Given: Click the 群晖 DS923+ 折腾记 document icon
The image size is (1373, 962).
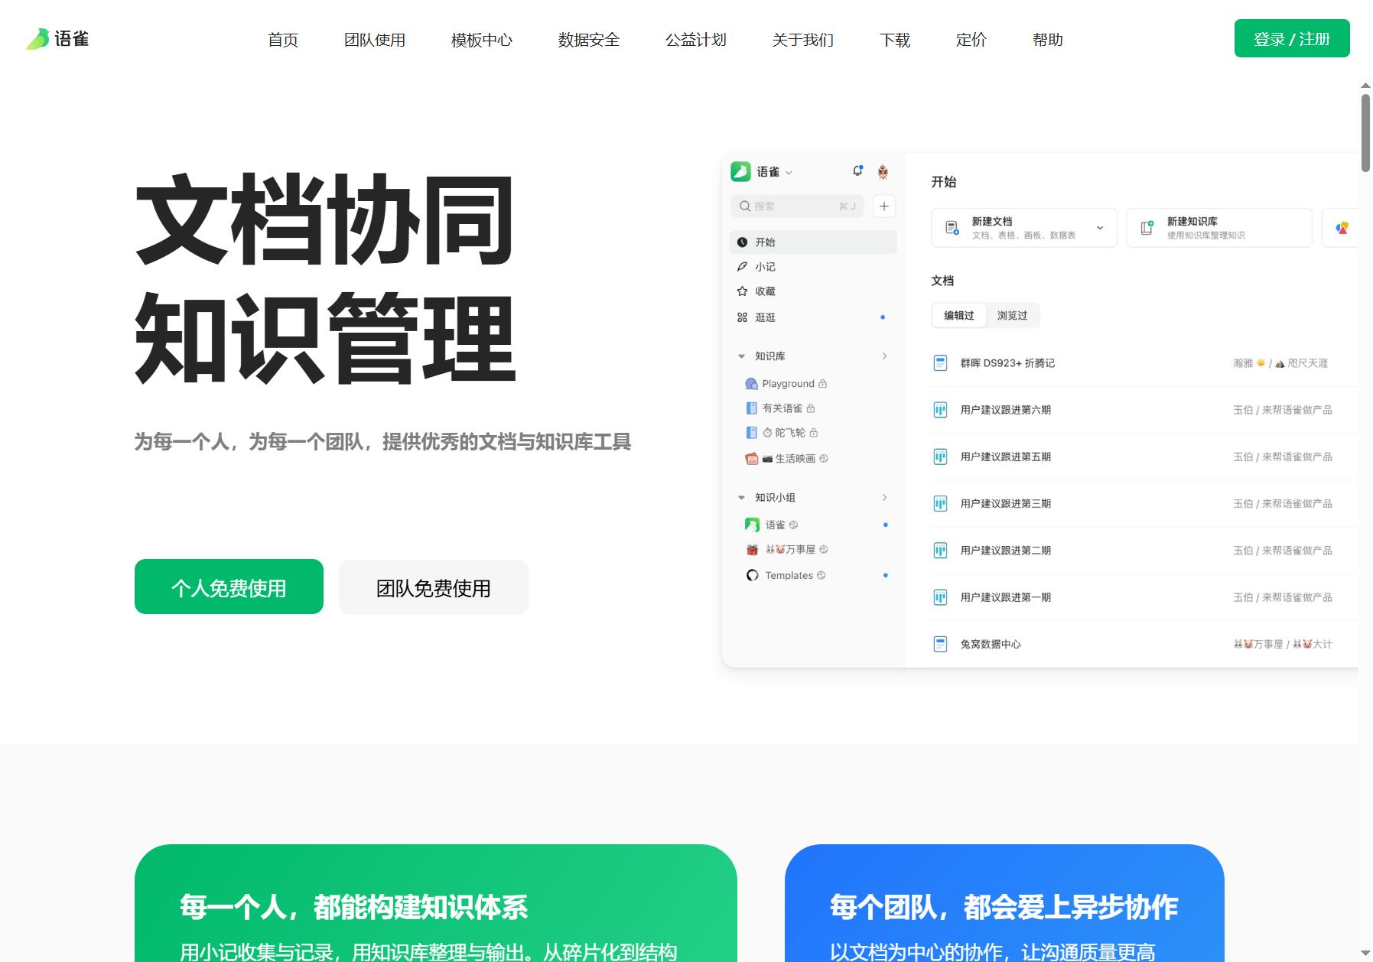Looking at the screenshot, I should click(941, 363).
